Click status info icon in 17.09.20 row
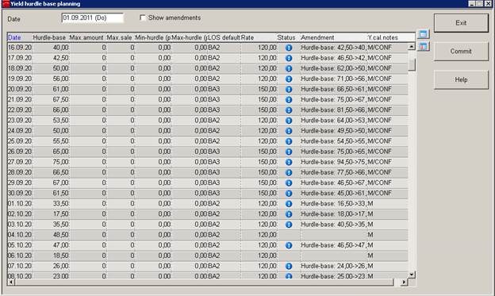Viewport: 495px width, 296px height. [x=289, y=58]
